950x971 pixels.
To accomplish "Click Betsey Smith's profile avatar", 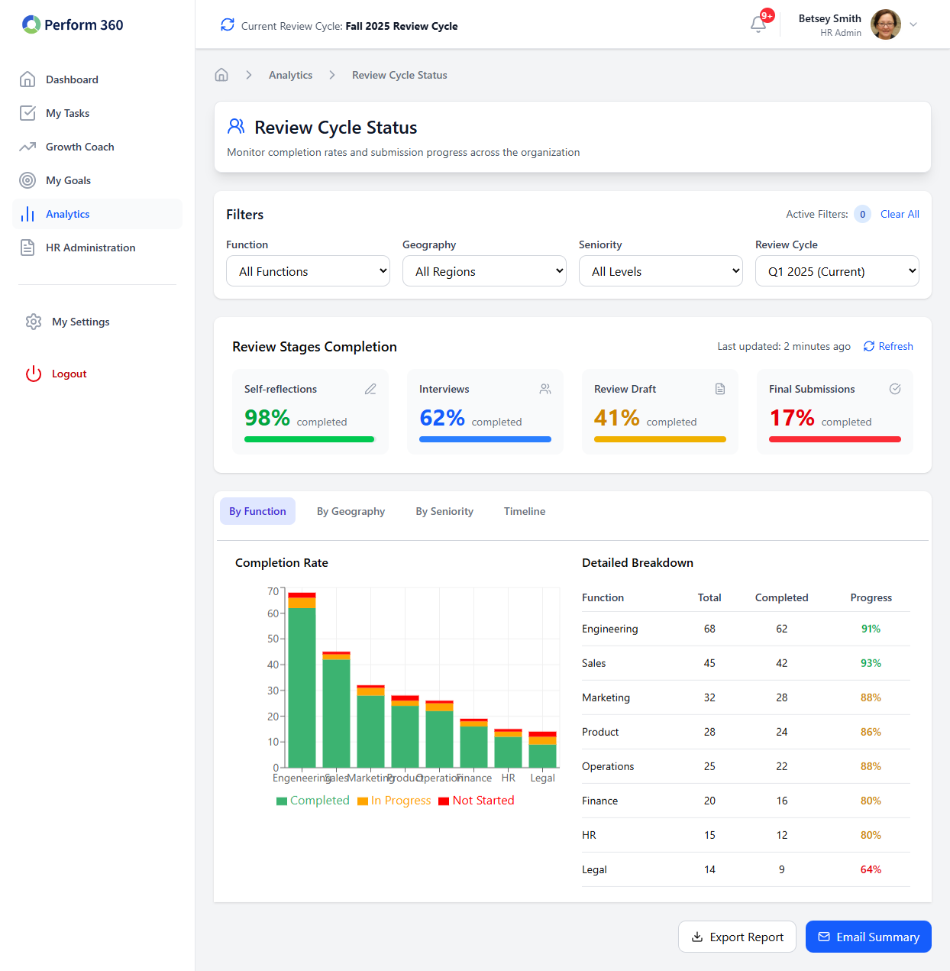I will point(886,24).
